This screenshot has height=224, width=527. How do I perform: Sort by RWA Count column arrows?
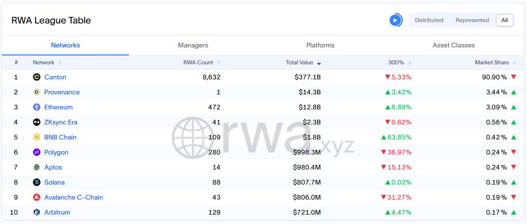click(219, 63)
